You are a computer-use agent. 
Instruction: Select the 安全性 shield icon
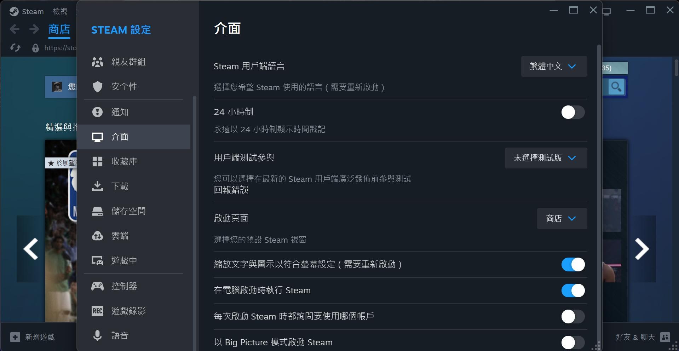(97, 87)
